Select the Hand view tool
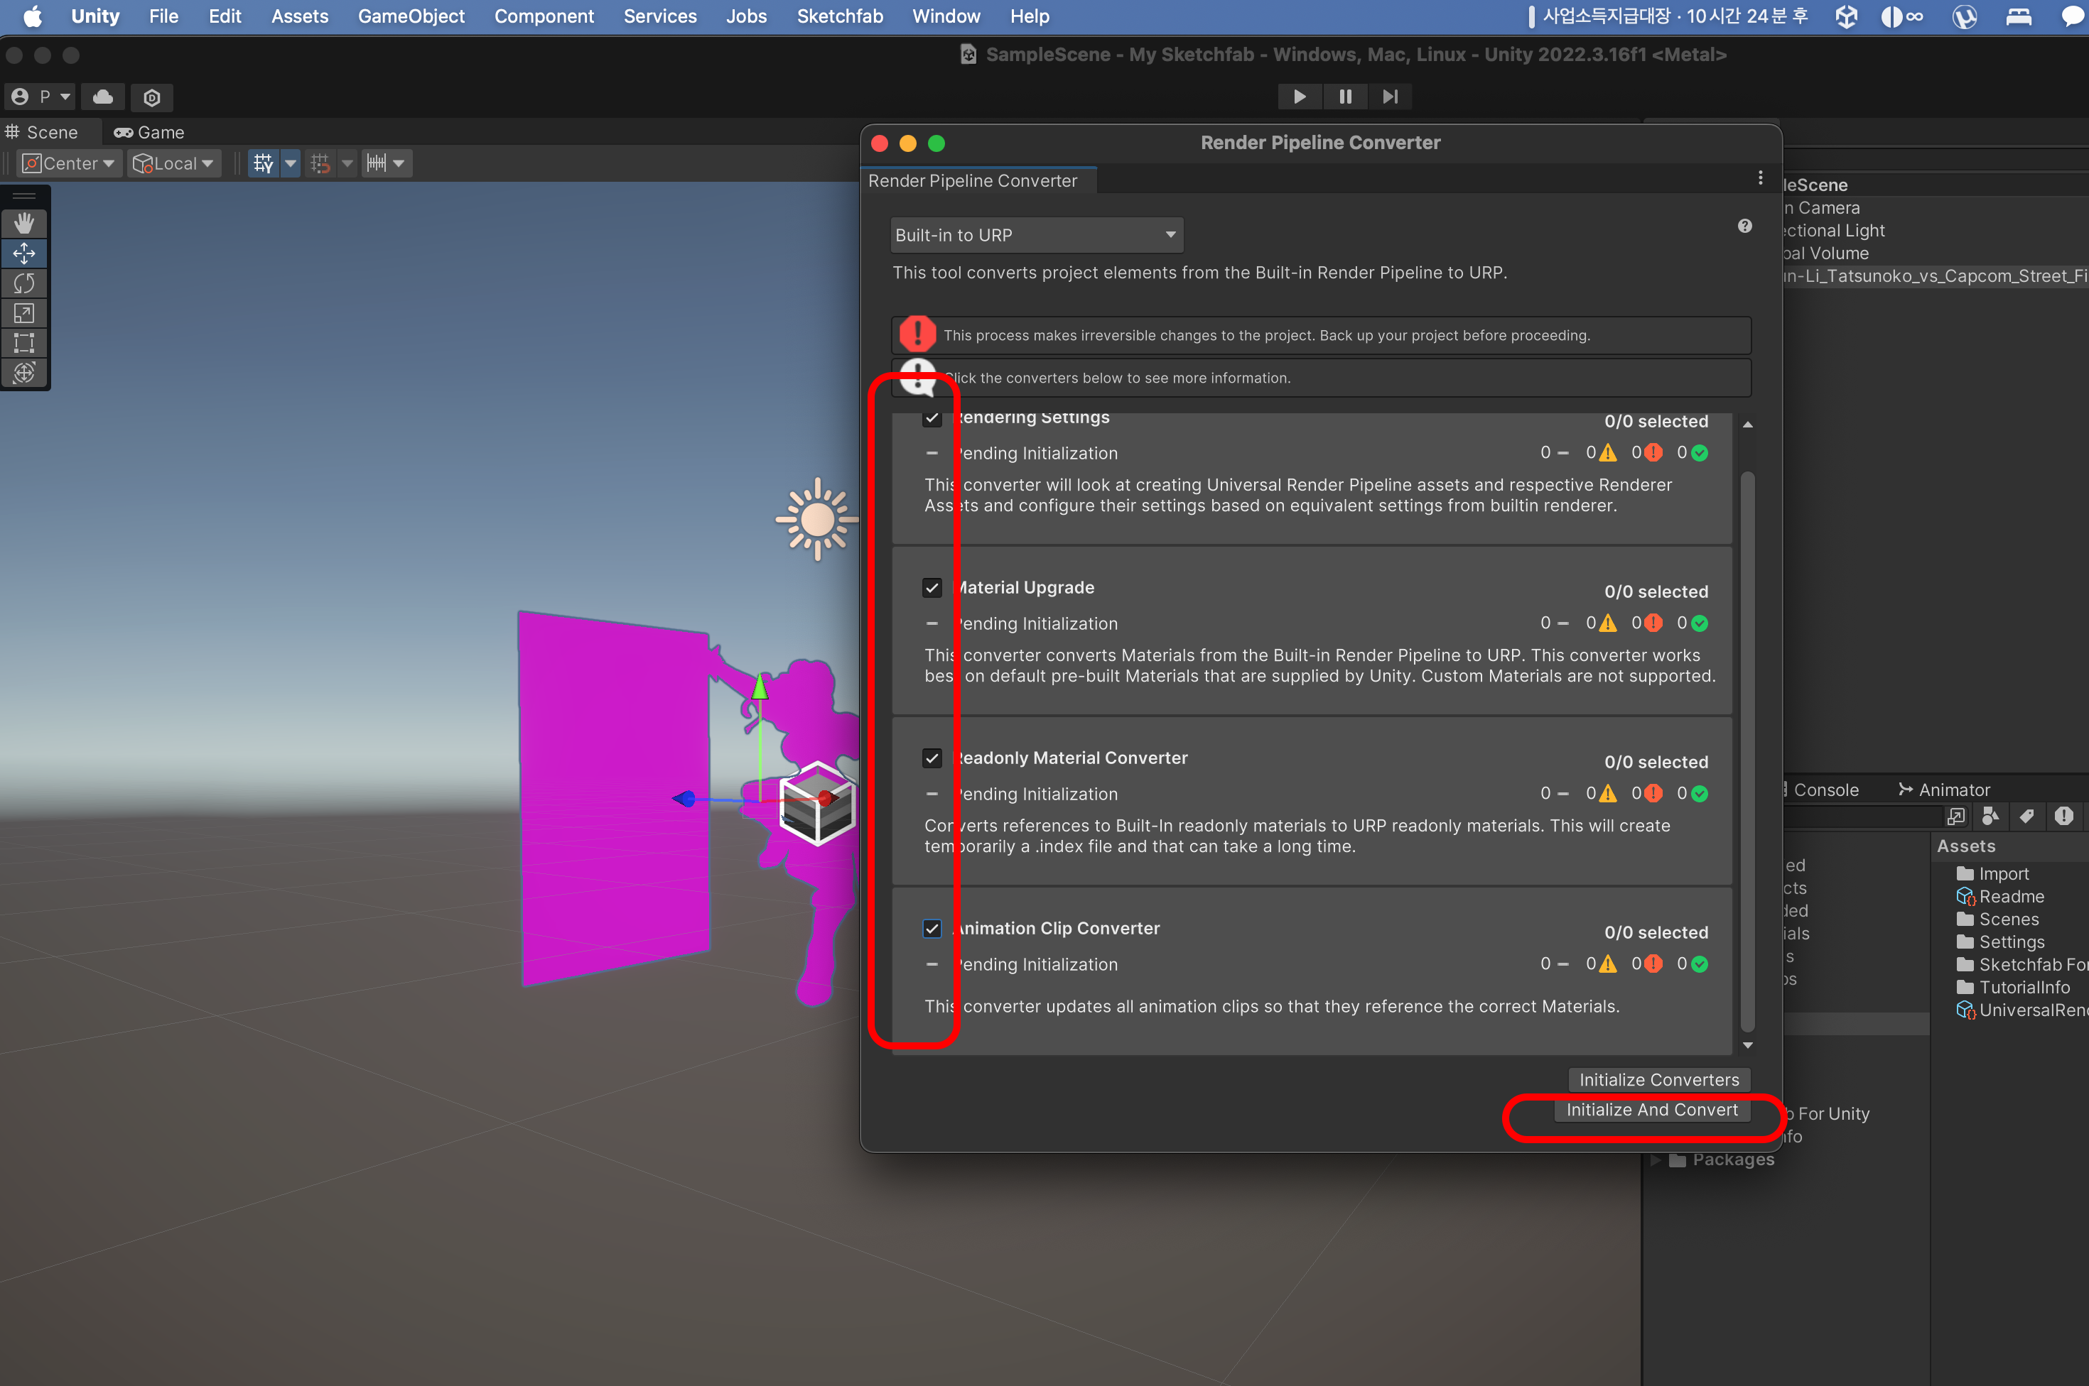 click(x=24, y=224)
